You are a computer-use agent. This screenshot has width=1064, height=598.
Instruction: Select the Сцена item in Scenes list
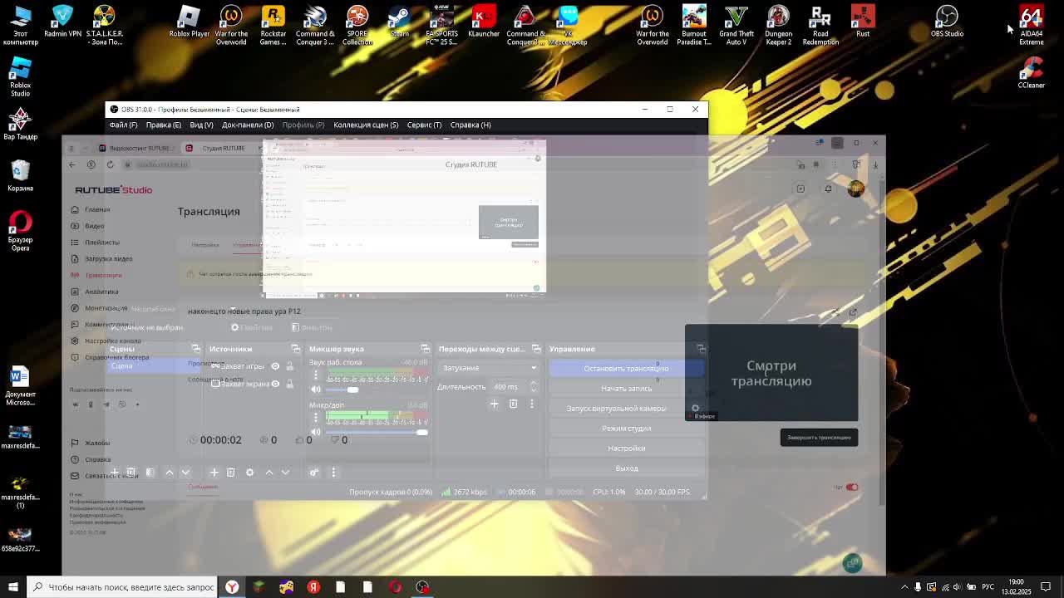(x=155, y=365)
